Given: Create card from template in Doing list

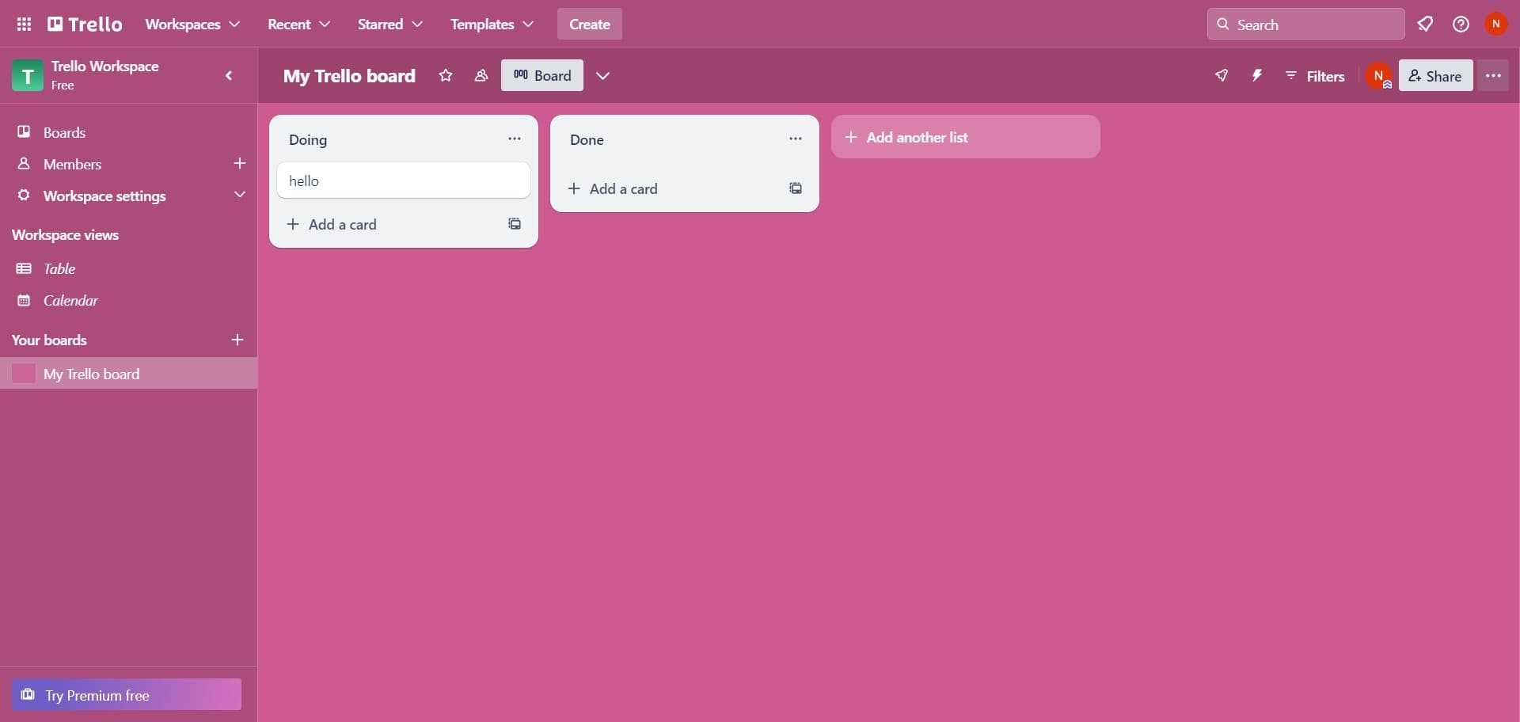Looking at the screenshot, I should coord(515,224).
